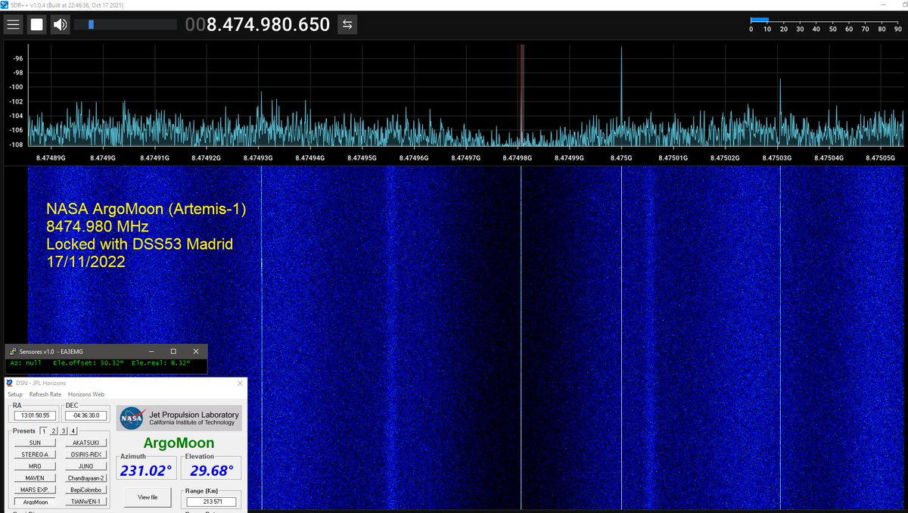Open the Setup menu
The height and width of the screenshot is (513, 908).
pos(16,394)
